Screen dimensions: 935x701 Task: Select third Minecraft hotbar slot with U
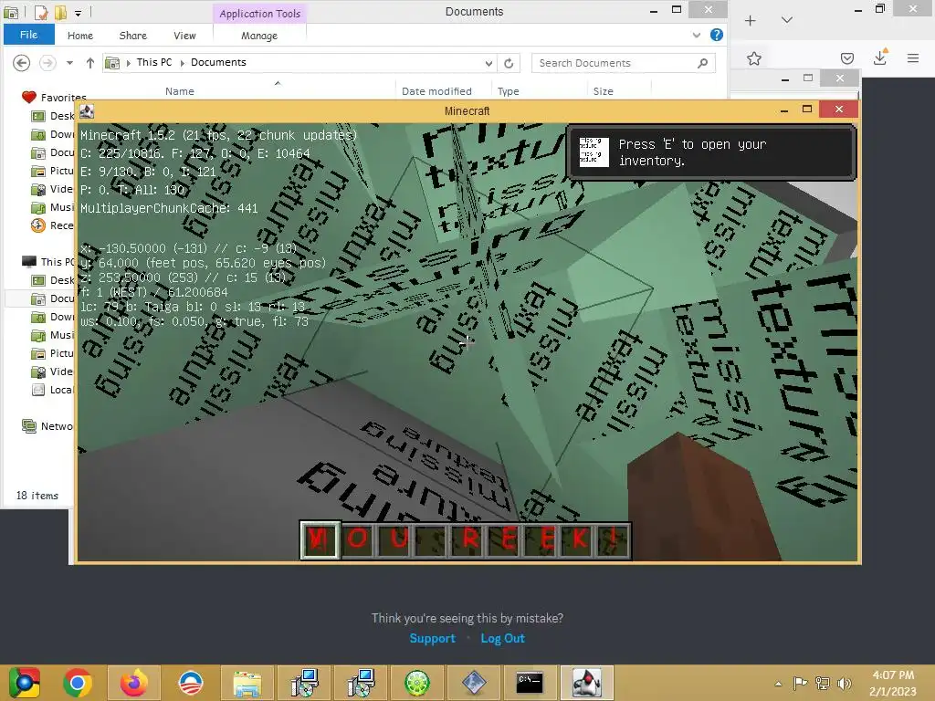(x=395, y=539)
